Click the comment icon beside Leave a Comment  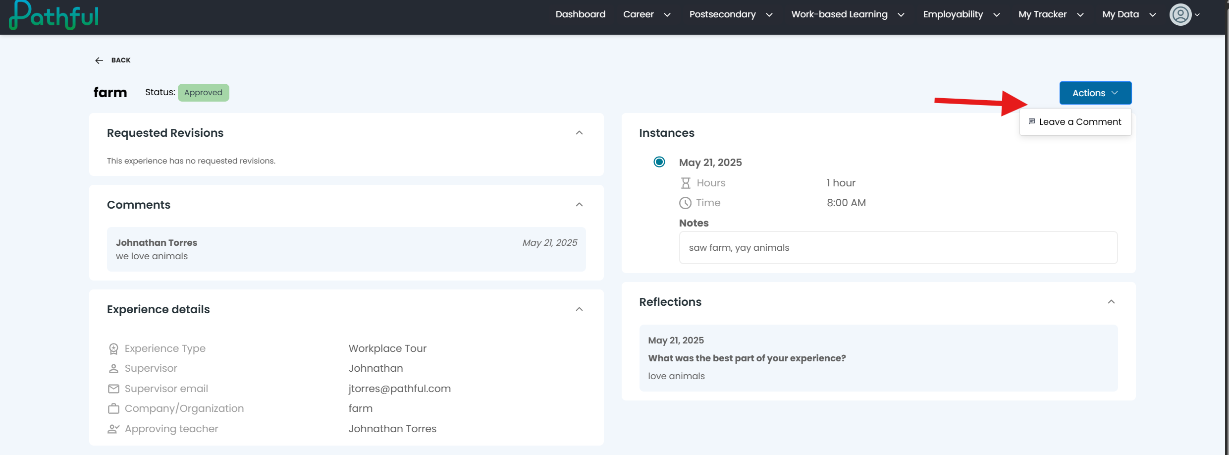1032,121
